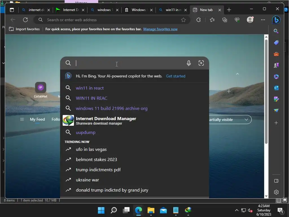Open sidebar Drop paper plane icon
The image size is (289, 217).
[276, 110]
